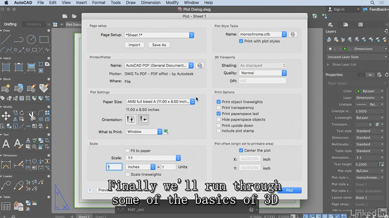The width and height of the screenshot is (389, 218).
Task: Open the Modify menu
Action: tap(172, 3)
